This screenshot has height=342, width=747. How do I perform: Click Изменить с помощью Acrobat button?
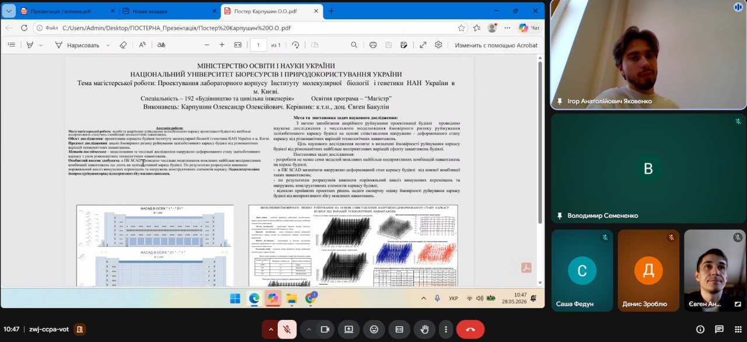click(496, 45)
